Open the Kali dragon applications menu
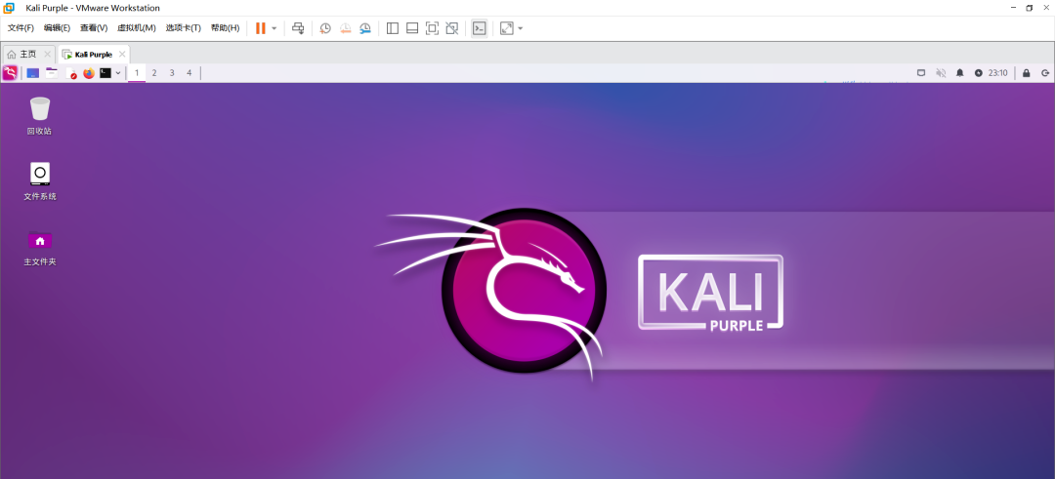This screenshot has height=479, width=1055. click(10, 72)
